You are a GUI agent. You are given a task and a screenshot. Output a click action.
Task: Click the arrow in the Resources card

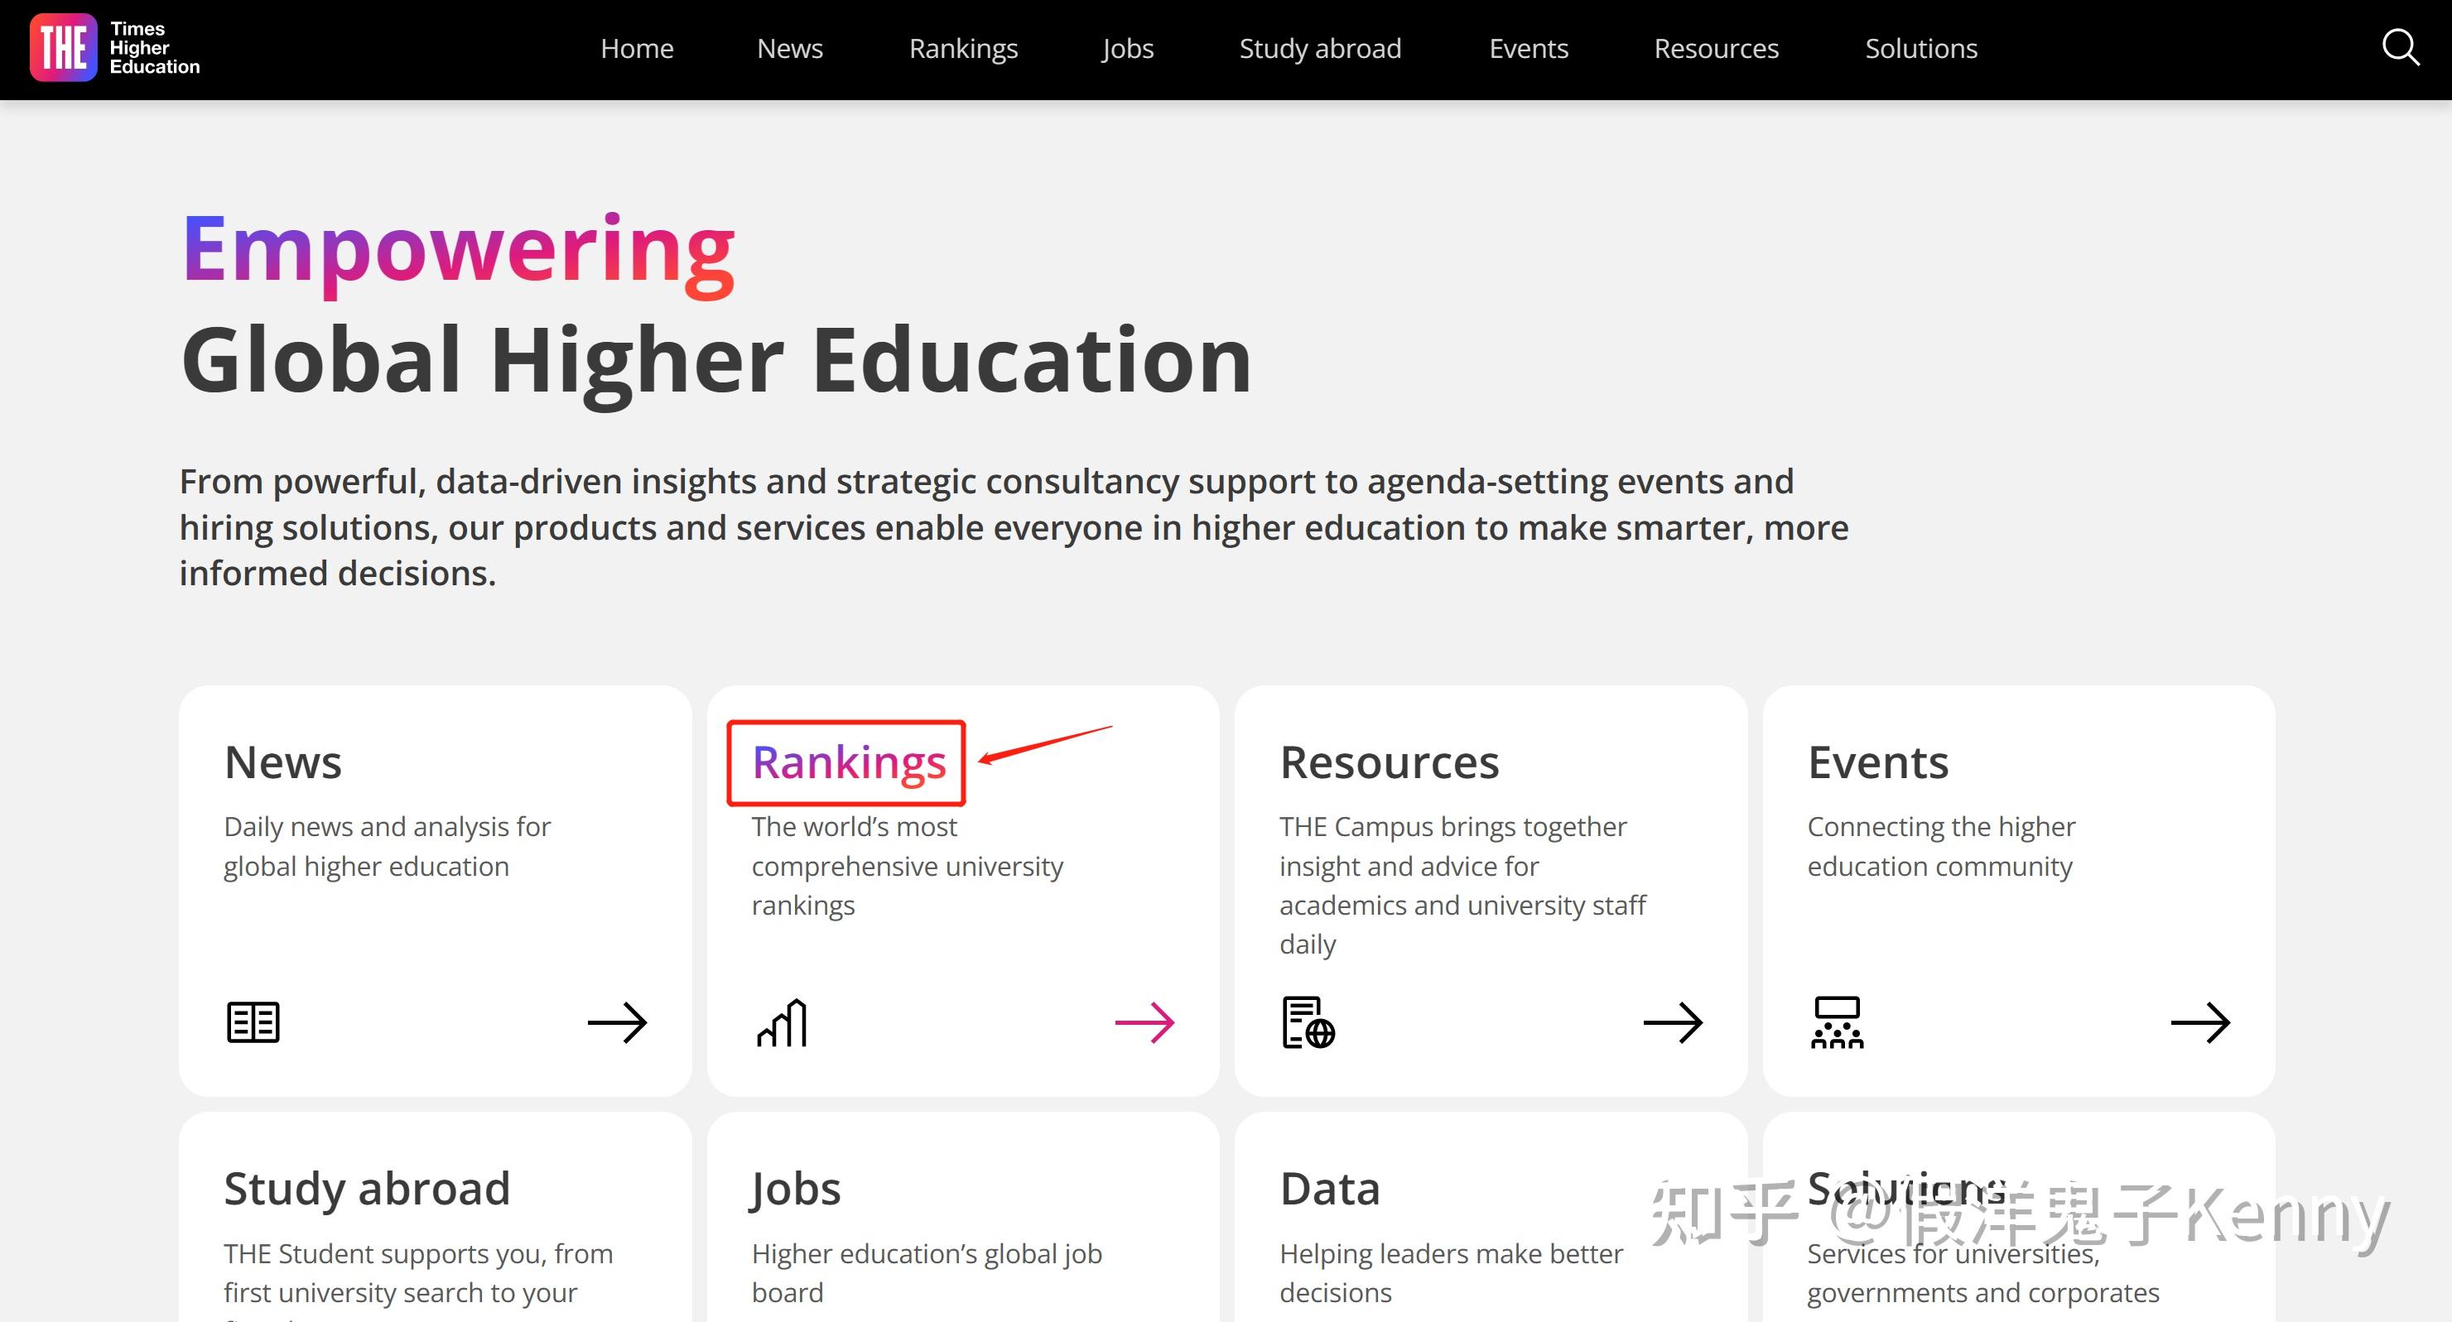tap(1673, 1022)
